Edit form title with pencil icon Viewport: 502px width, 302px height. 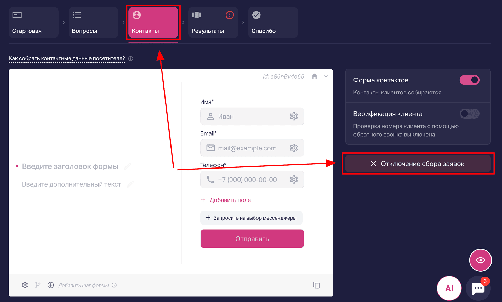point(127,166)
